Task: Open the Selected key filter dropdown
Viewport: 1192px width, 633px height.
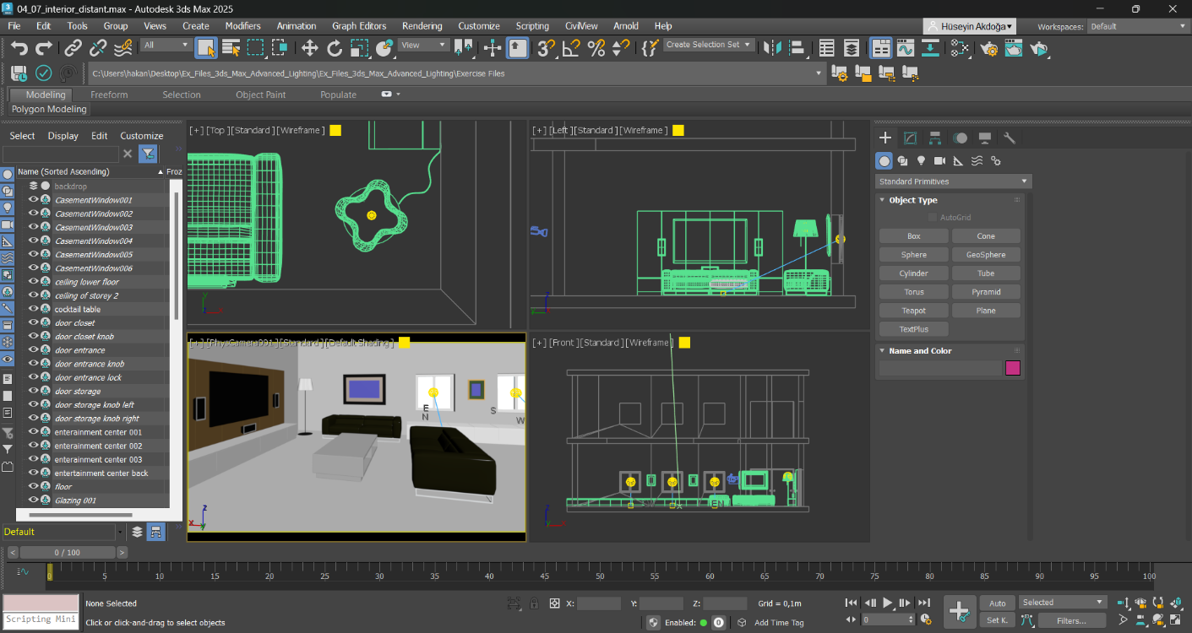Action: click(x=1062, y=602)
